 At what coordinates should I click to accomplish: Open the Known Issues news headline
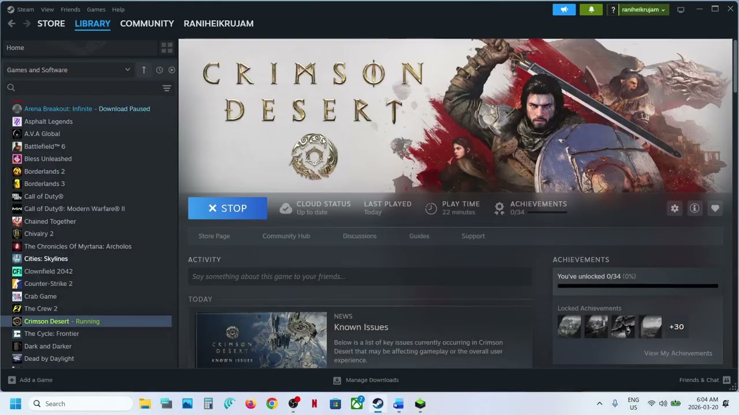pos(361,327)
